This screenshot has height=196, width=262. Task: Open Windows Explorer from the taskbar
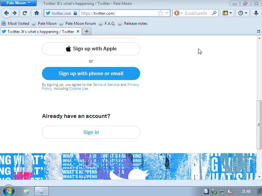(26, 191)
